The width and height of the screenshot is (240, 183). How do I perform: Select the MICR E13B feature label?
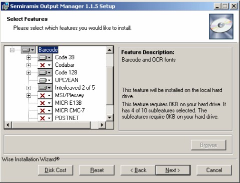point(68,103)
